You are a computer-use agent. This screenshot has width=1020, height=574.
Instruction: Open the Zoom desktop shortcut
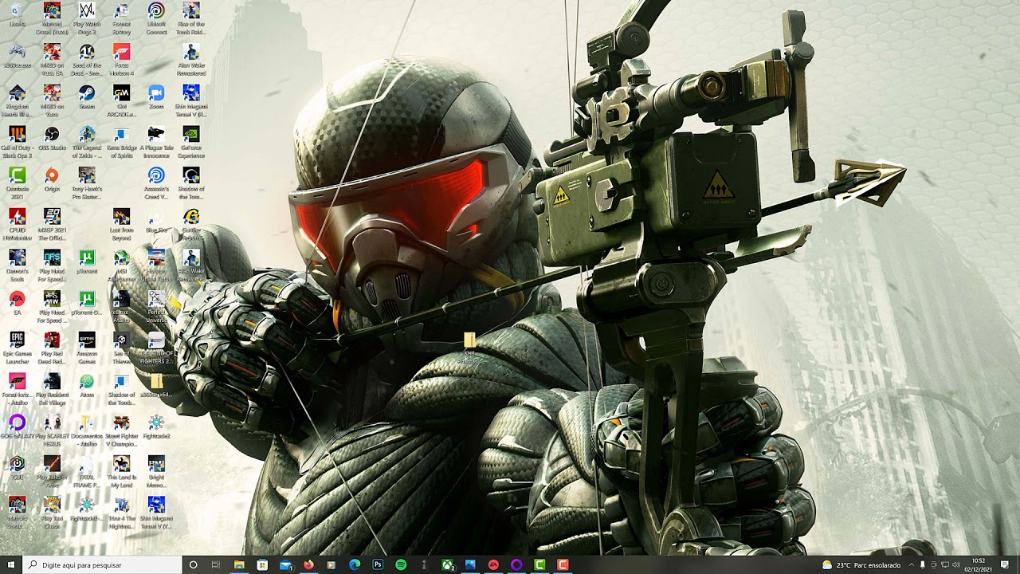pyautogui.click(x=156, y=97)
